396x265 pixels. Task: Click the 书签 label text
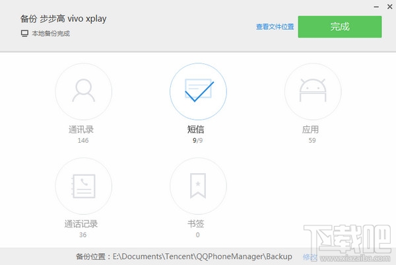(x=196, y=224)
